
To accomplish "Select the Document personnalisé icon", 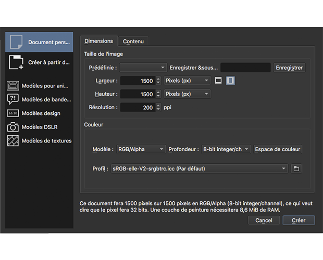I will pos(16,42).
